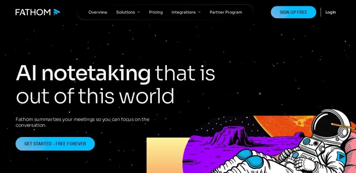The image size is (356, 173).
Task: Click the chevron next to Solutions
Action: pos(139,12)
